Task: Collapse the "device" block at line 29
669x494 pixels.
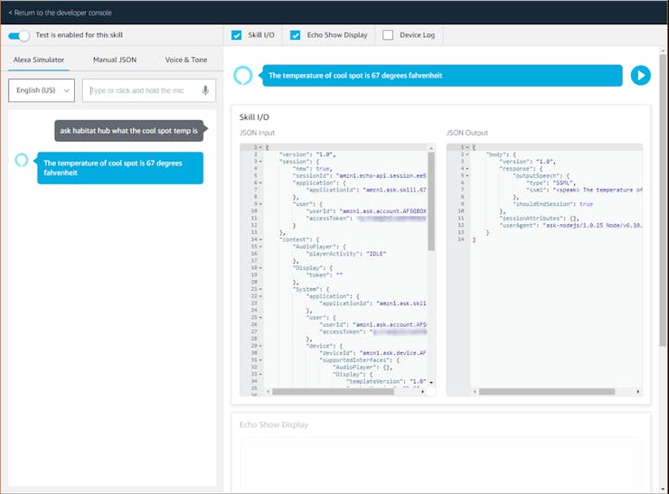Action: [x=260, y=346]
